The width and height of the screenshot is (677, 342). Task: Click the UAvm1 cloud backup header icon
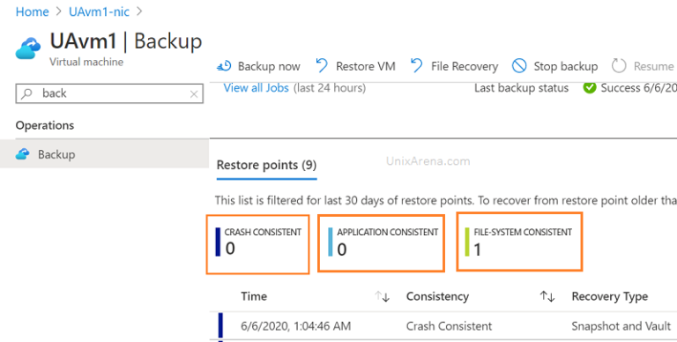pos(28,48)
